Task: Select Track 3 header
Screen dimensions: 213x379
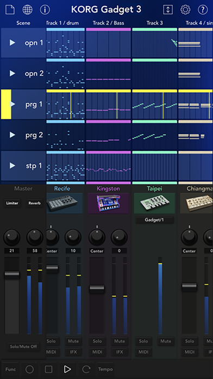Action: coord(155,23)
